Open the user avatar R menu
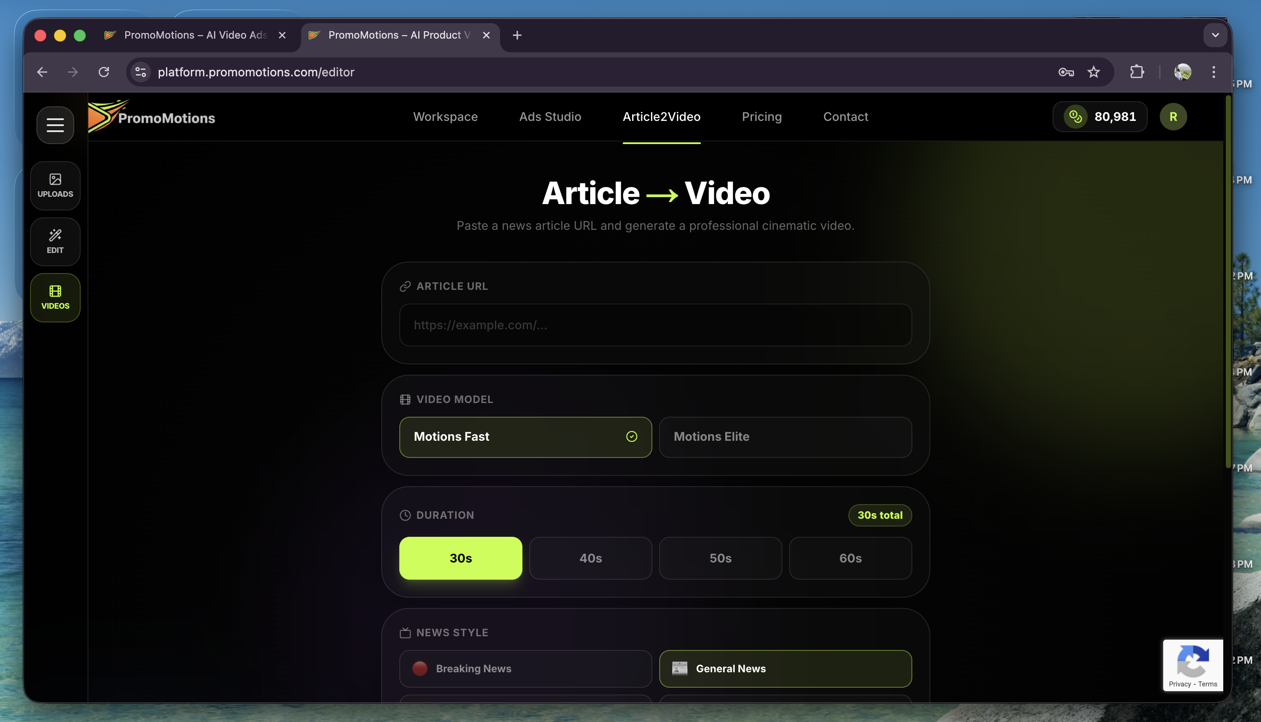The image size is (1261, 722). 1173,117
